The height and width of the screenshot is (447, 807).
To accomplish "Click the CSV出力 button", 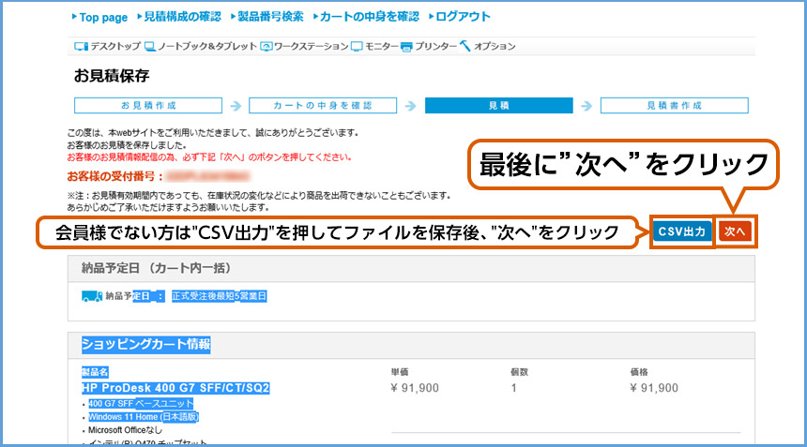I will point(682,231).
